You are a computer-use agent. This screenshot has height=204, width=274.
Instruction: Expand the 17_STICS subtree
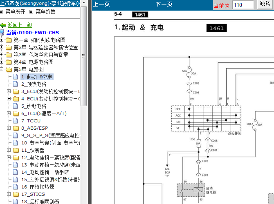9,194
